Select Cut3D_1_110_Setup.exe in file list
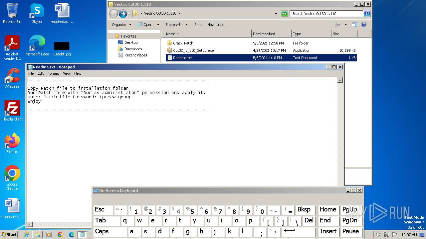The width and height of the screenshot is (426, 239). (193, 50)
